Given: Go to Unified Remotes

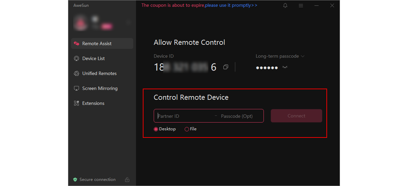Looking at the screenshot, I should 102,73.
